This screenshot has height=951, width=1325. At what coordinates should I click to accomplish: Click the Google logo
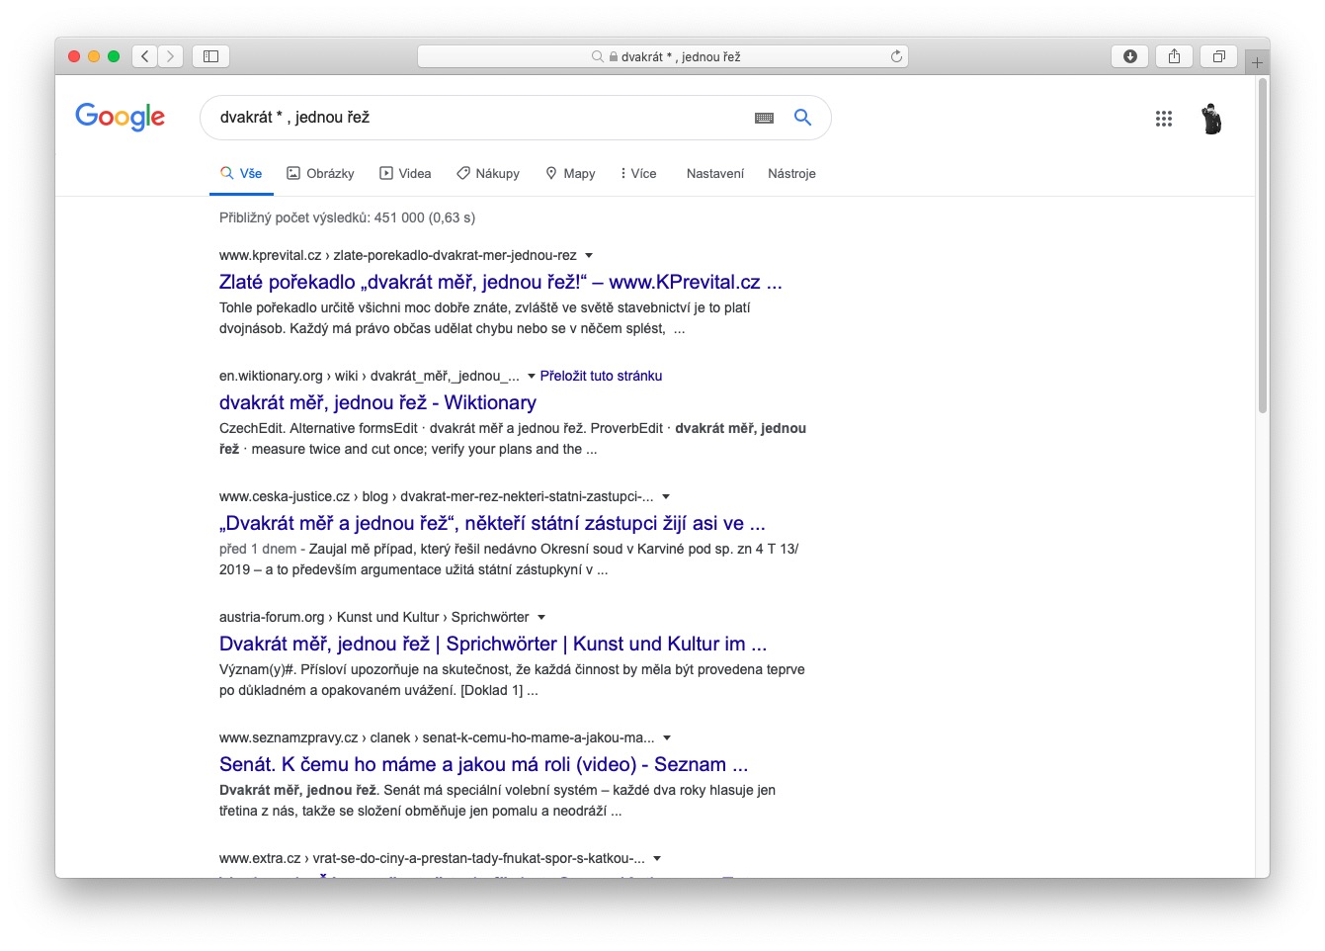click(120, 117)
